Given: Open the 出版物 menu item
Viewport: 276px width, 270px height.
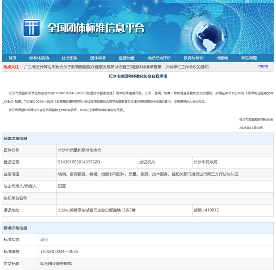Looking at the screenshot, I should tap(222, 58).
